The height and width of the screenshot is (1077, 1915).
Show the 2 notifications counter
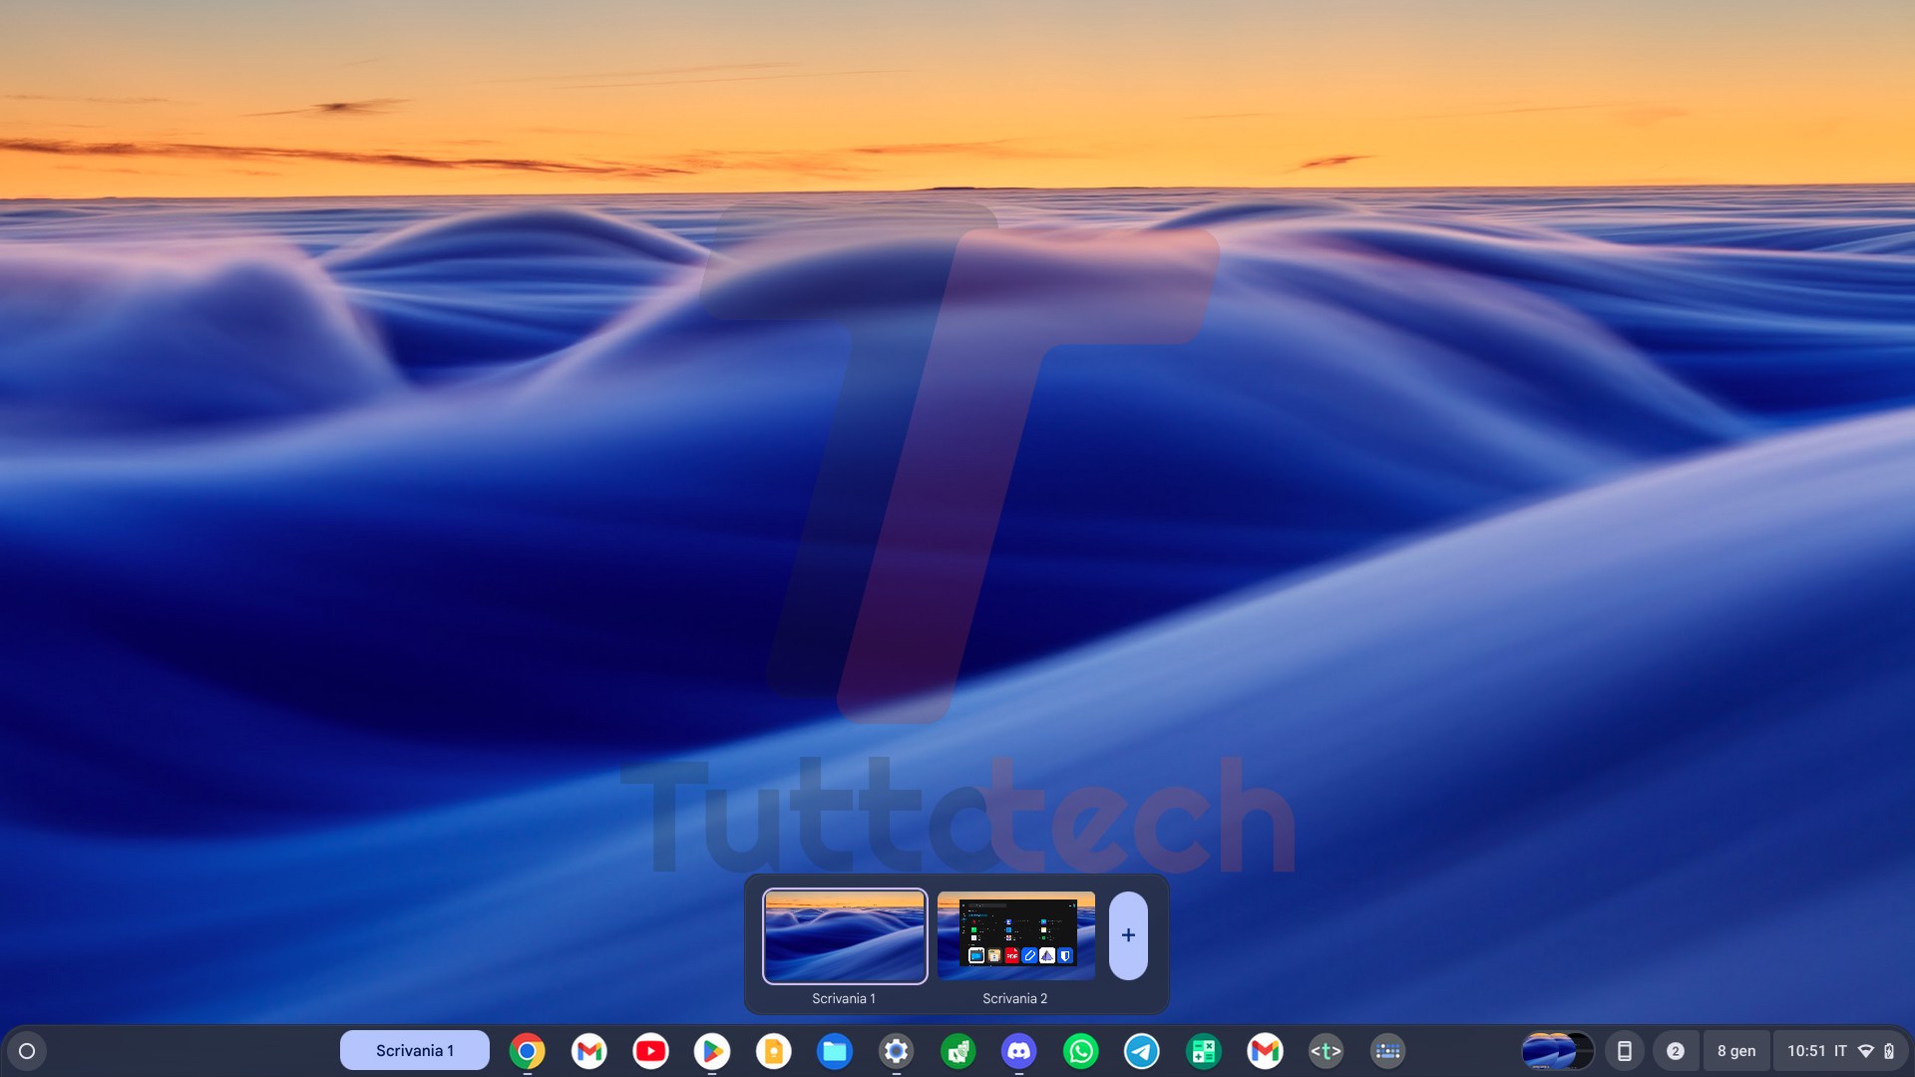tap(1676, 1051)
